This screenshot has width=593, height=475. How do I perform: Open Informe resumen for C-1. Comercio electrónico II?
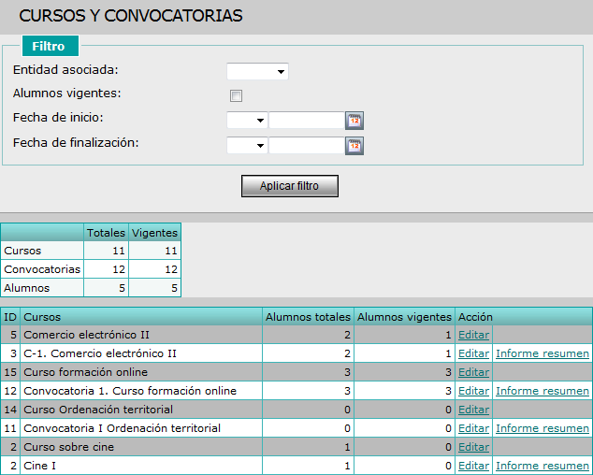point(542,353)
